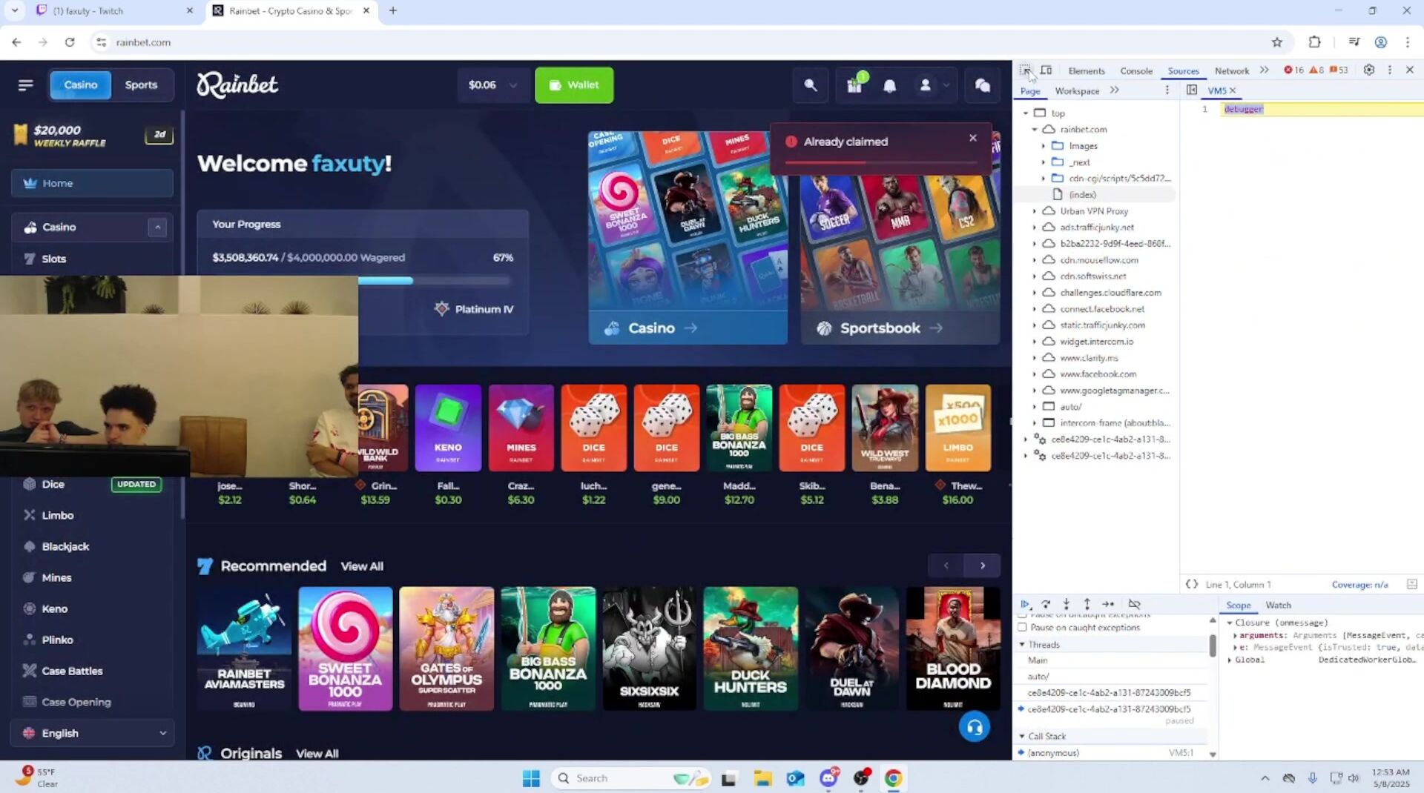
Task: Open the Rainbet hamburger menu
Action: click(x=25, y=85)
